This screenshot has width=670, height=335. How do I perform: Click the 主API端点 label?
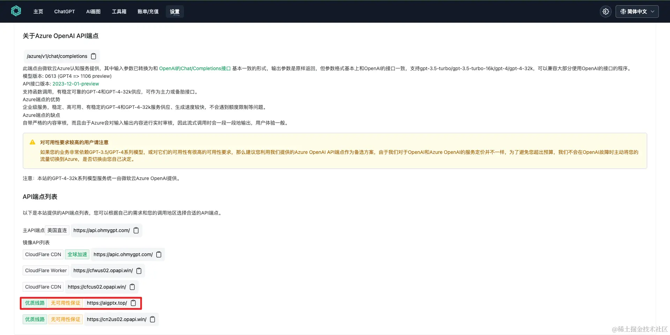34,230
